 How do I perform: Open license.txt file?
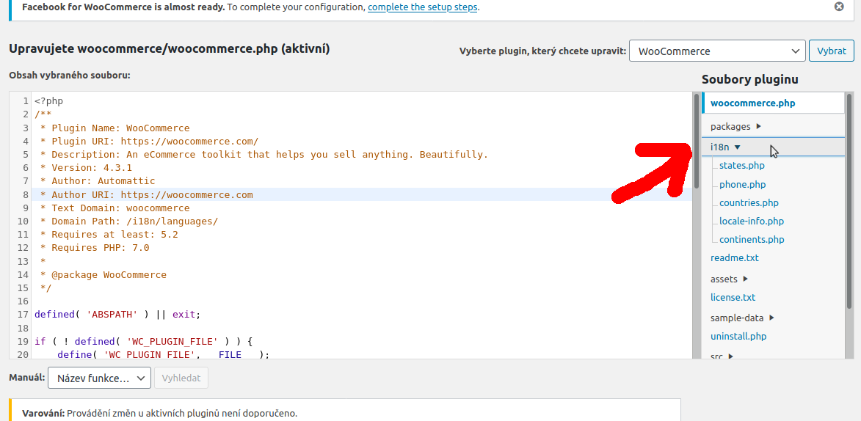[x=733, y=298]
